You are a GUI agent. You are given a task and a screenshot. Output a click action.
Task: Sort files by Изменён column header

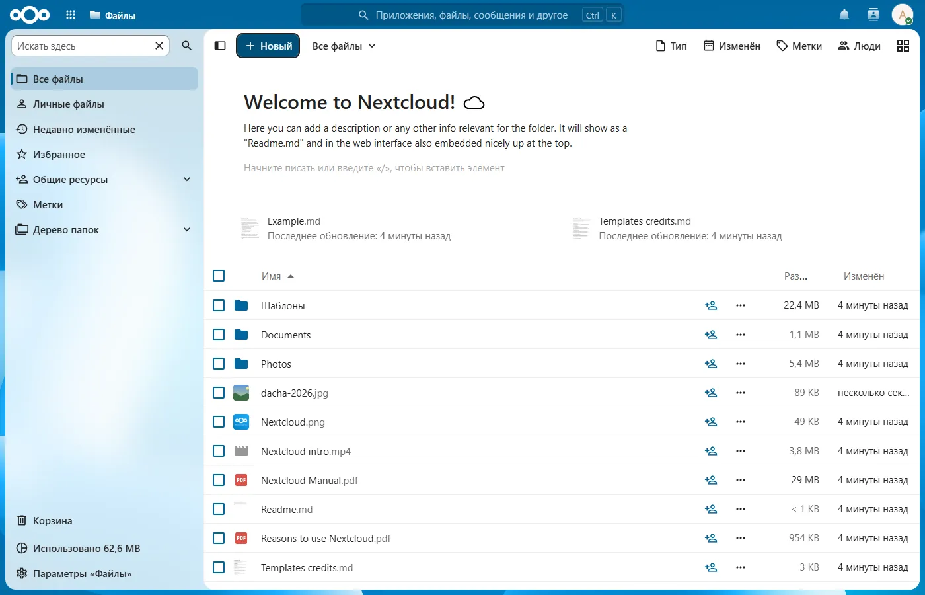pos(864,276)
